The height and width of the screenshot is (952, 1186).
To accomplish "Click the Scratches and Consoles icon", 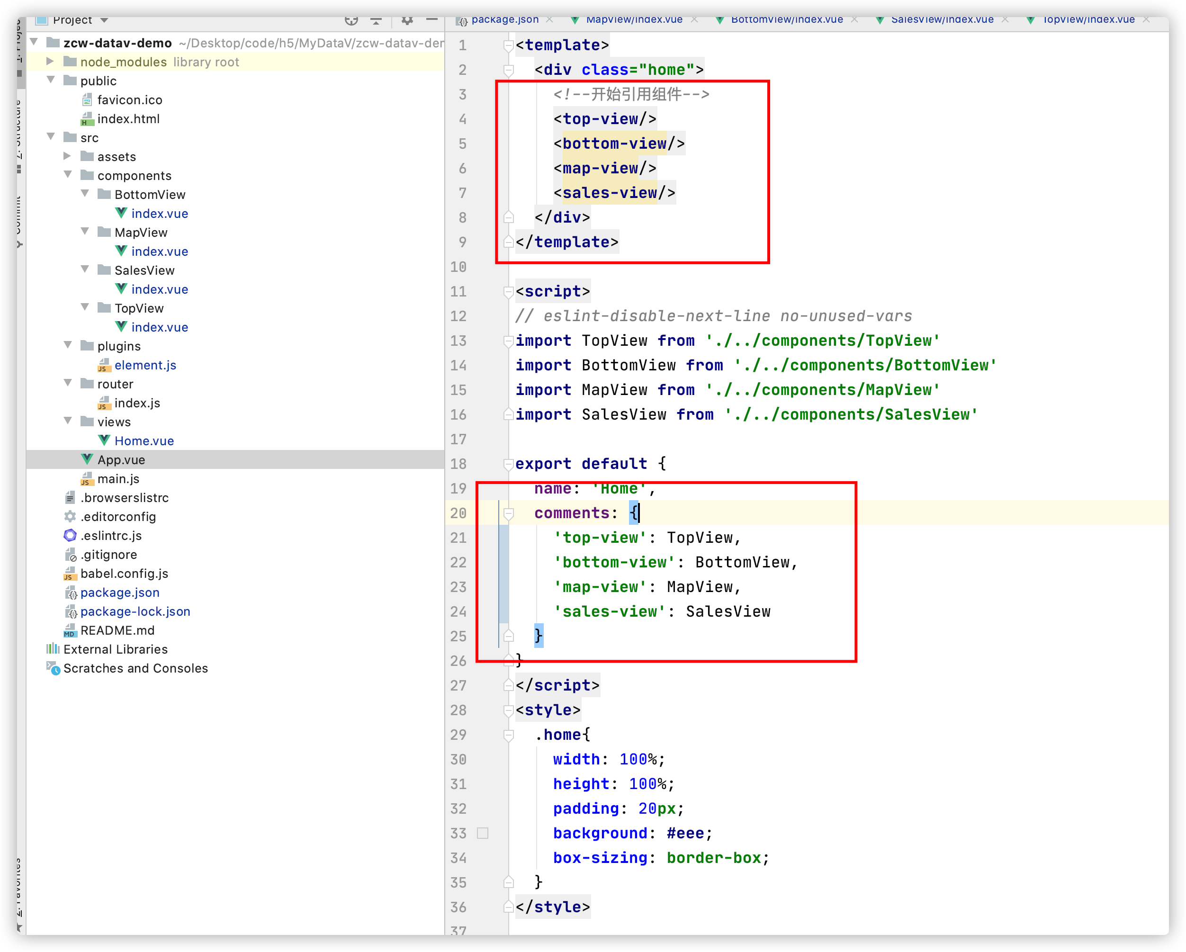I will point(54,668).
